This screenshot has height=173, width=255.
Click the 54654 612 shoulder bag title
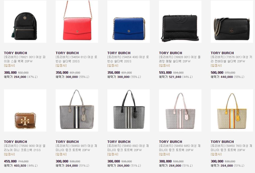tap(76, 59)
